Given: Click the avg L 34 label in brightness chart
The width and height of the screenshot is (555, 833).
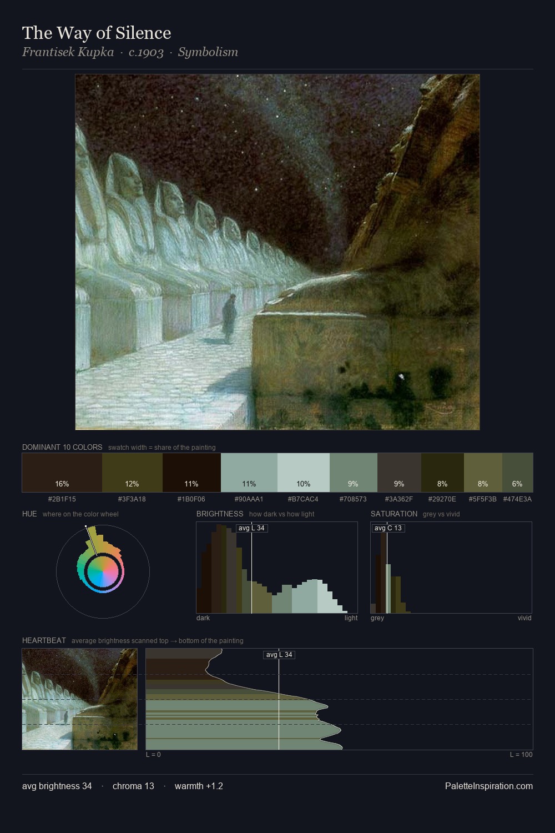Looking at the screenshot, I should (251, 528).
